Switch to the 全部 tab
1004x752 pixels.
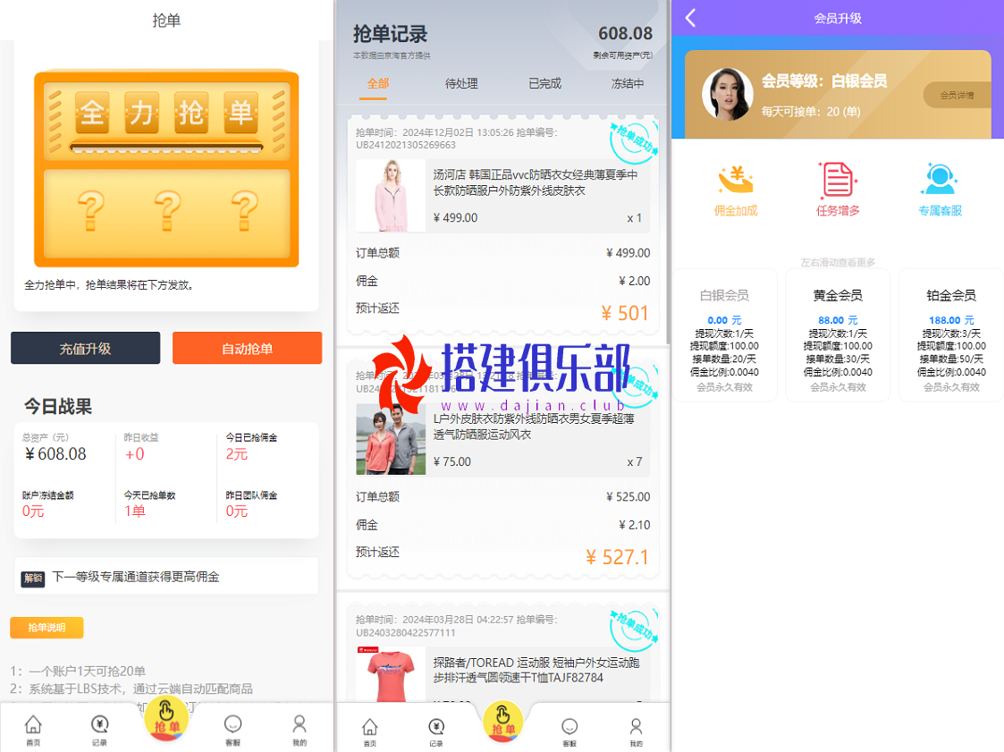[378, 83]
